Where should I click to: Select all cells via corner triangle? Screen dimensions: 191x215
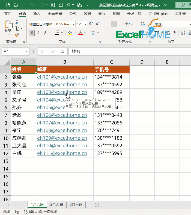pos(7,62)
